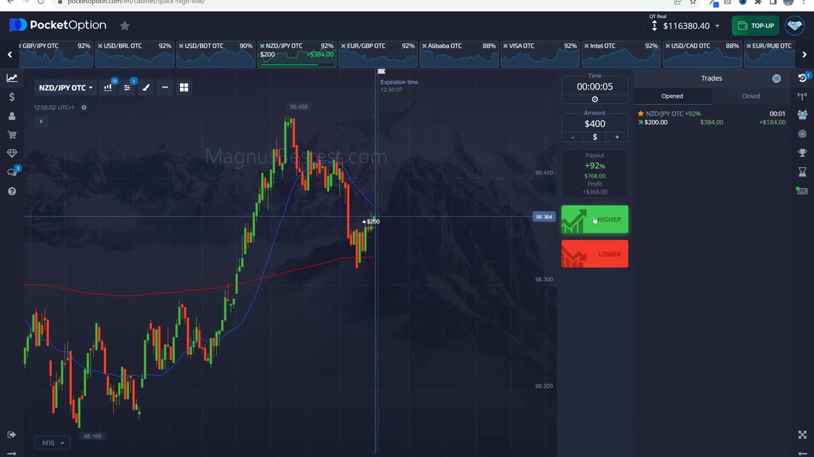The width and height of the screenshot is (814, 457).
Task: Open the more options three-dot icon
Action: coord(165,88)
